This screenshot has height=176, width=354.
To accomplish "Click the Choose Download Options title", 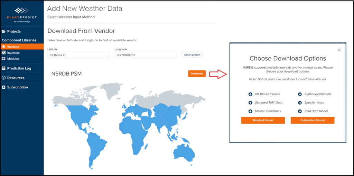I will [x=288, y=59].
